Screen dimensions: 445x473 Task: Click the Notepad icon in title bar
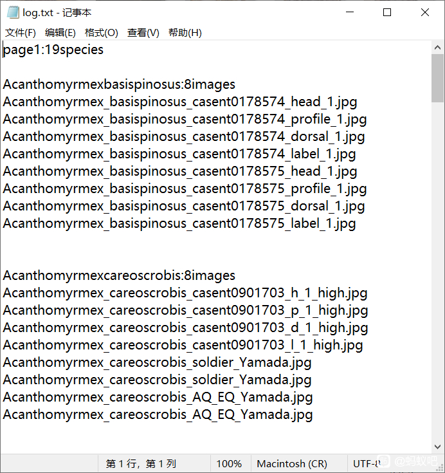tap(13, 12)
